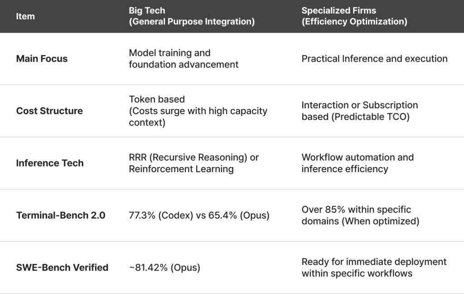Select the "SWE-Bench Verified" row label

tap(62, 267)
